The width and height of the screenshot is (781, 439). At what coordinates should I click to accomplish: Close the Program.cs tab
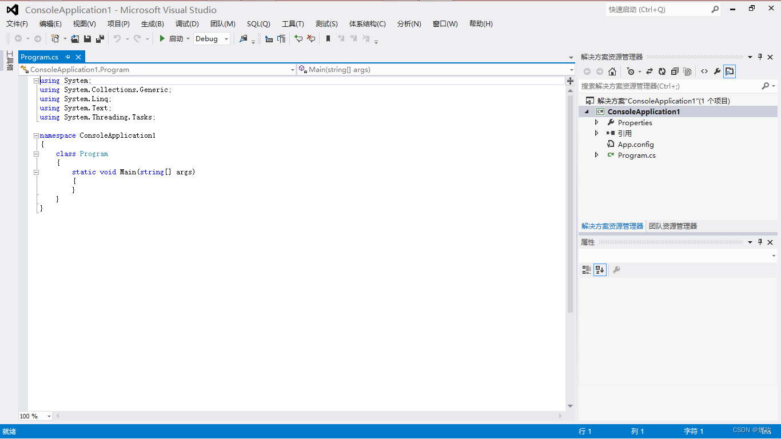click(x=78, y=57)
